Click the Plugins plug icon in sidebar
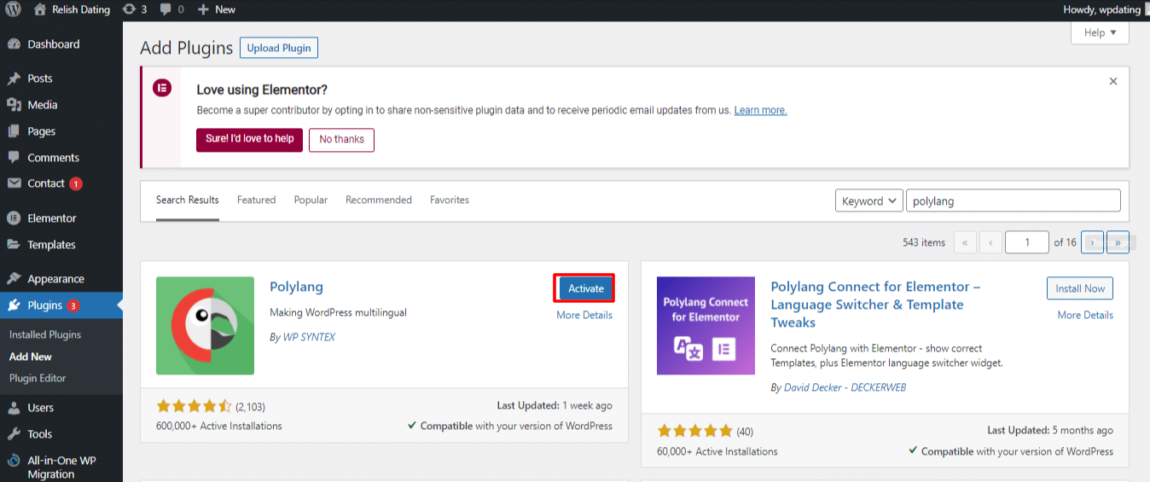 14,305
